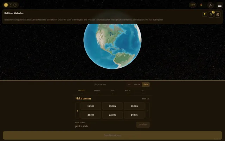The image size is (225, 141).
Task: Select round 1 indicator
Action: click(x=6, y=5)
